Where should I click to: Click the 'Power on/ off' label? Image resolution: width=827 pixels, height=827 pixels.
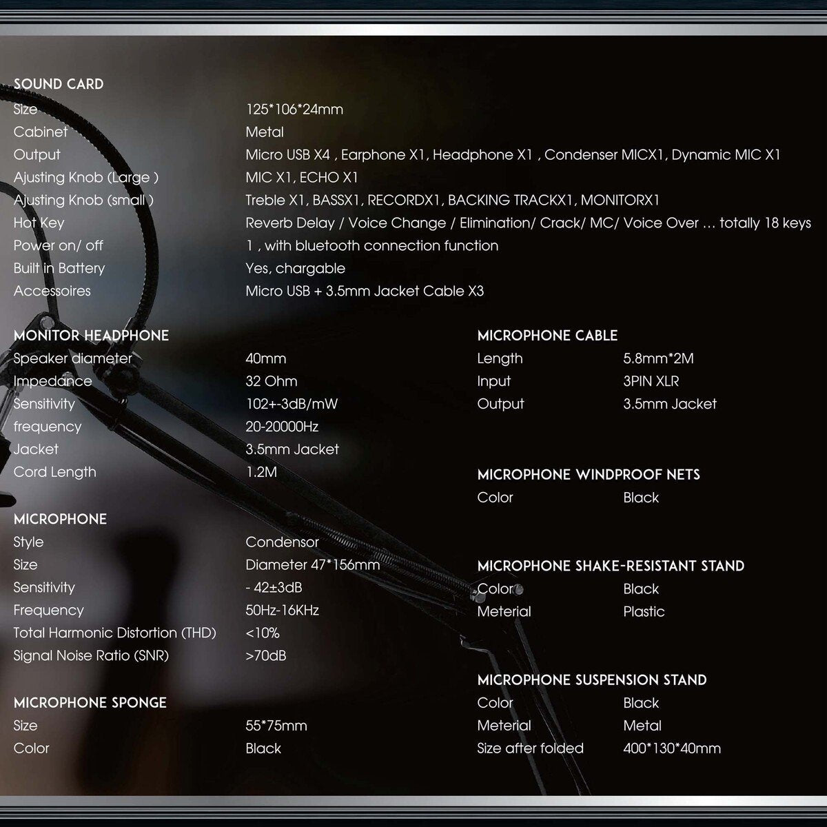pyautogui.click(x=58, y=245)
